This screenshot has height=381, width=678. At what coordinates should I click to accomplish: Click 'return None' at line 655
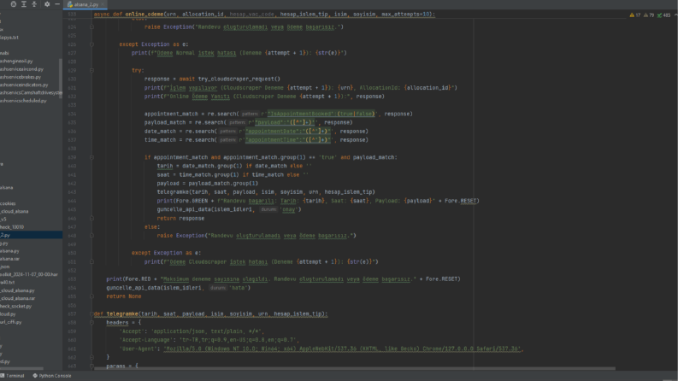coord(124,296)
